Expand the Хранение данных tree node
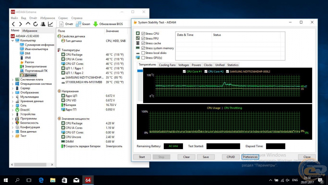Screen dimensions: 328x185 click(x=13, y=101)
